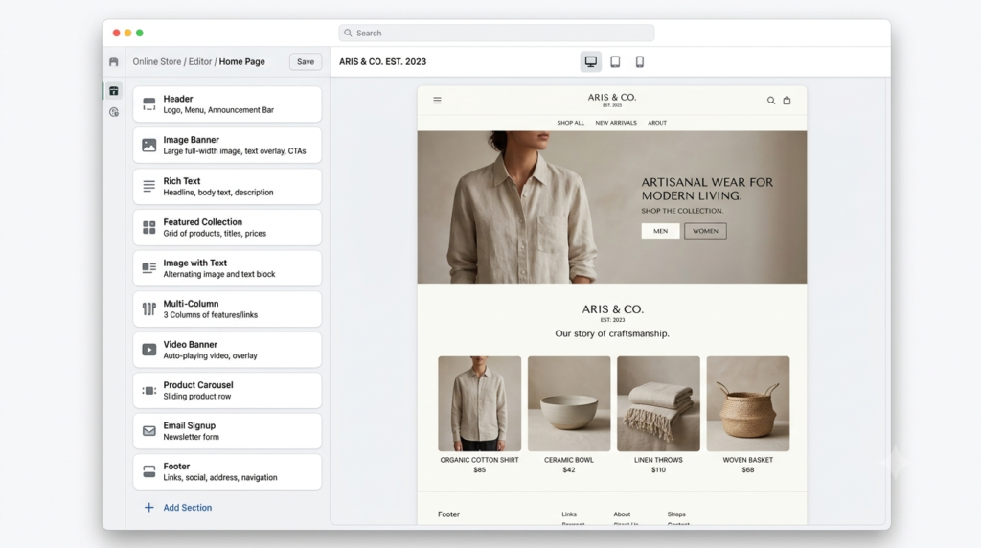Screen dimensions: 981x548
Task: Click 'SHOP THE COLLECTION.' text on banner
Action: (682, 211)
